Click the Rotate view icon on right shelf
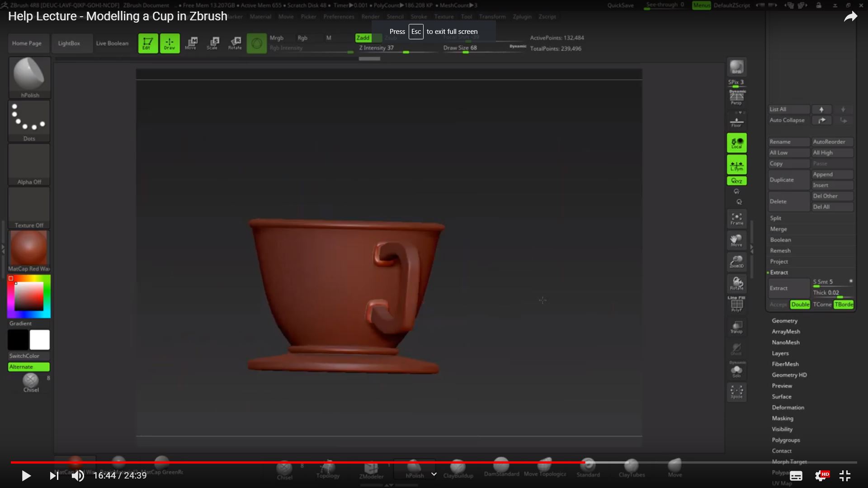The height and width of the screenshot is (488, 868). 736,283
